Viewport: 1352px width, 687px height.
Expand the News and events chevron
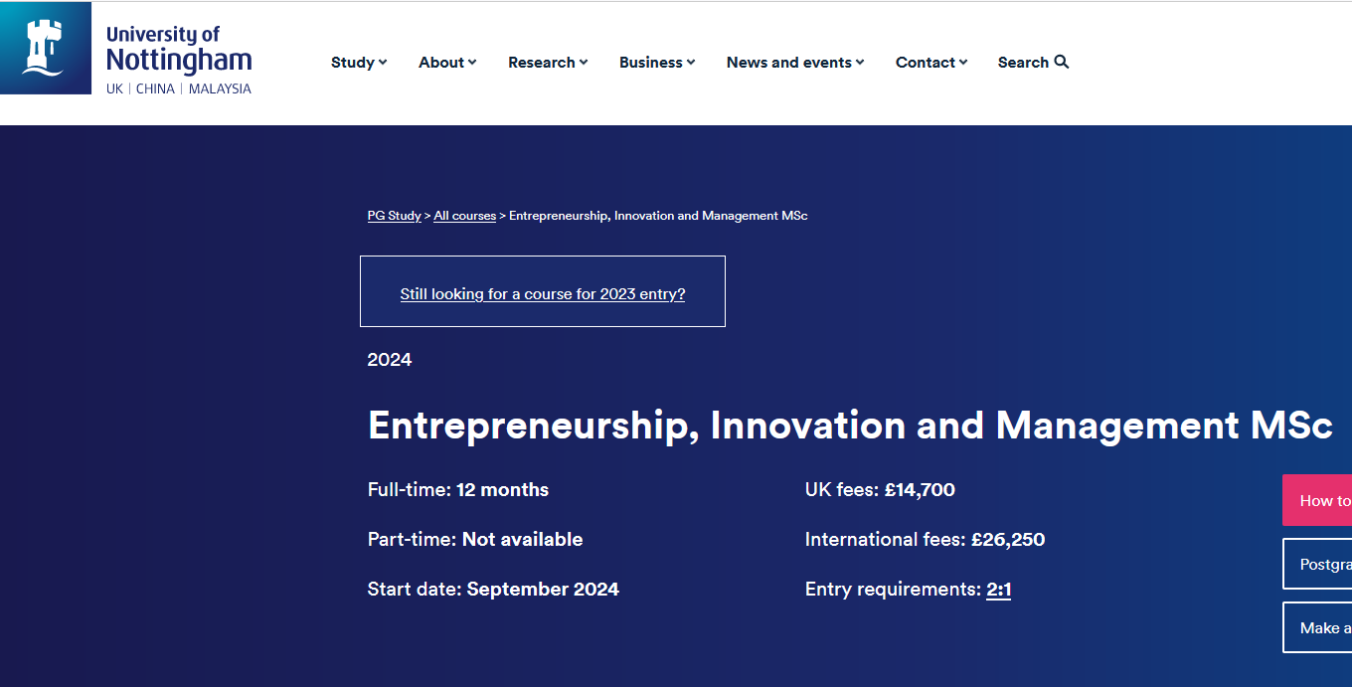[x=860, y=63]
